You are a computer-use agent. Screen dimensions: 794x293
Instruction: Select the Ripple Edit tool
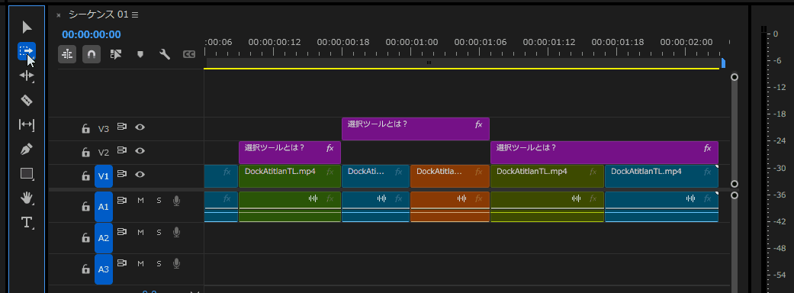[x=27, y=76]
